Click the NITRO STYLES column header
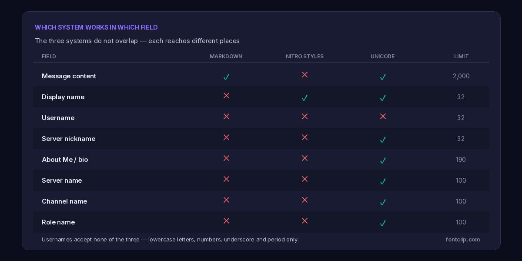The height and width of the screenshot is (261, 522). (304, 57)
